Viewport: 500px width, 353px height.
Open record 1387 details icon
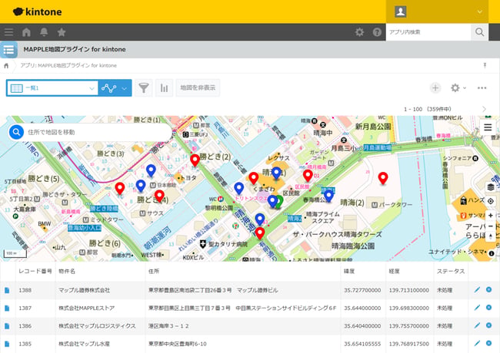click(7, 308)
